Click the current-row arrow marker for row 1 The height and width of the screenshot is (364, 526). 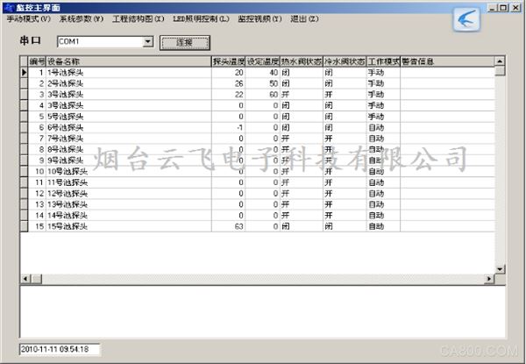tap(24, 72)
